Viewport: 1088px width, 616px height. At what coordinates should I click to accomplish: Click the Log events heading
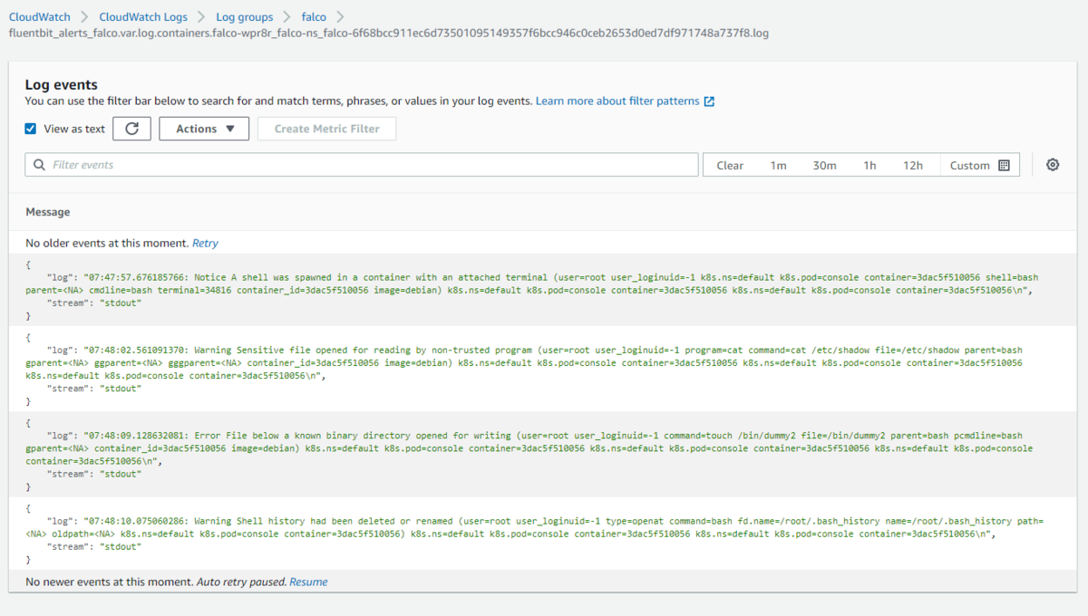[x=61, y=84]
